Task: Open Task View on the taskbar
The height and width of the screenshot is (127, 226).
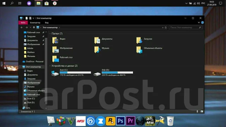Action: click(20, 3)
